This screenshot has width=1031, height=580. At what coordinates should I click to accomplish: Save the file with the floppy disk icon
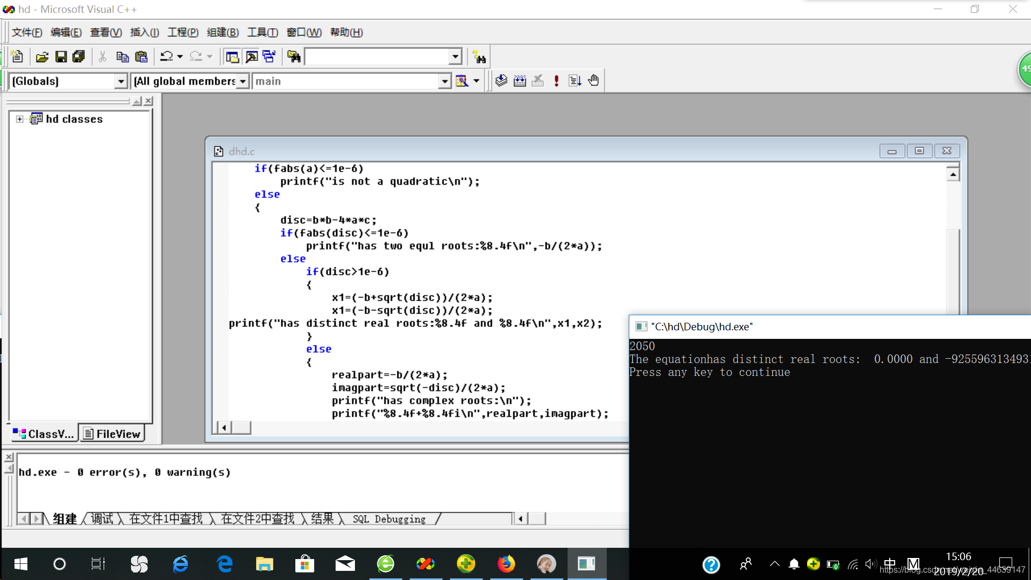tap(61, 56)
